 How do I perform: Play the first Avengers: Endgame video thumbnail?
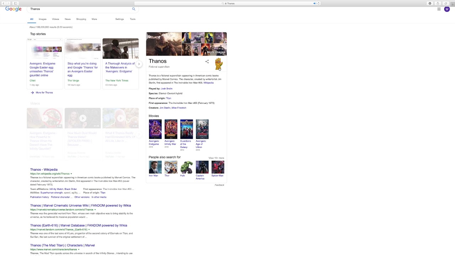click(45, 118)
